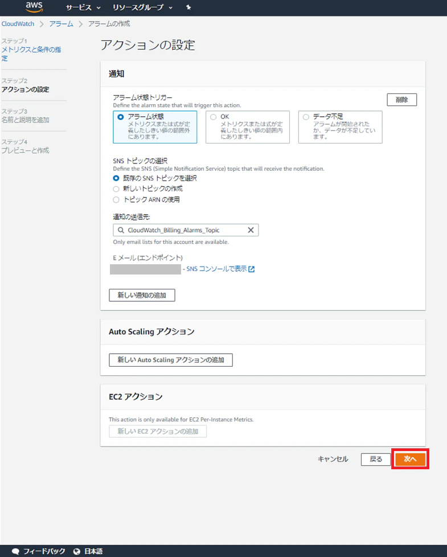Select step 4 プレビューと作成
This screenshot has width=447, height=557.
point(25,150)
